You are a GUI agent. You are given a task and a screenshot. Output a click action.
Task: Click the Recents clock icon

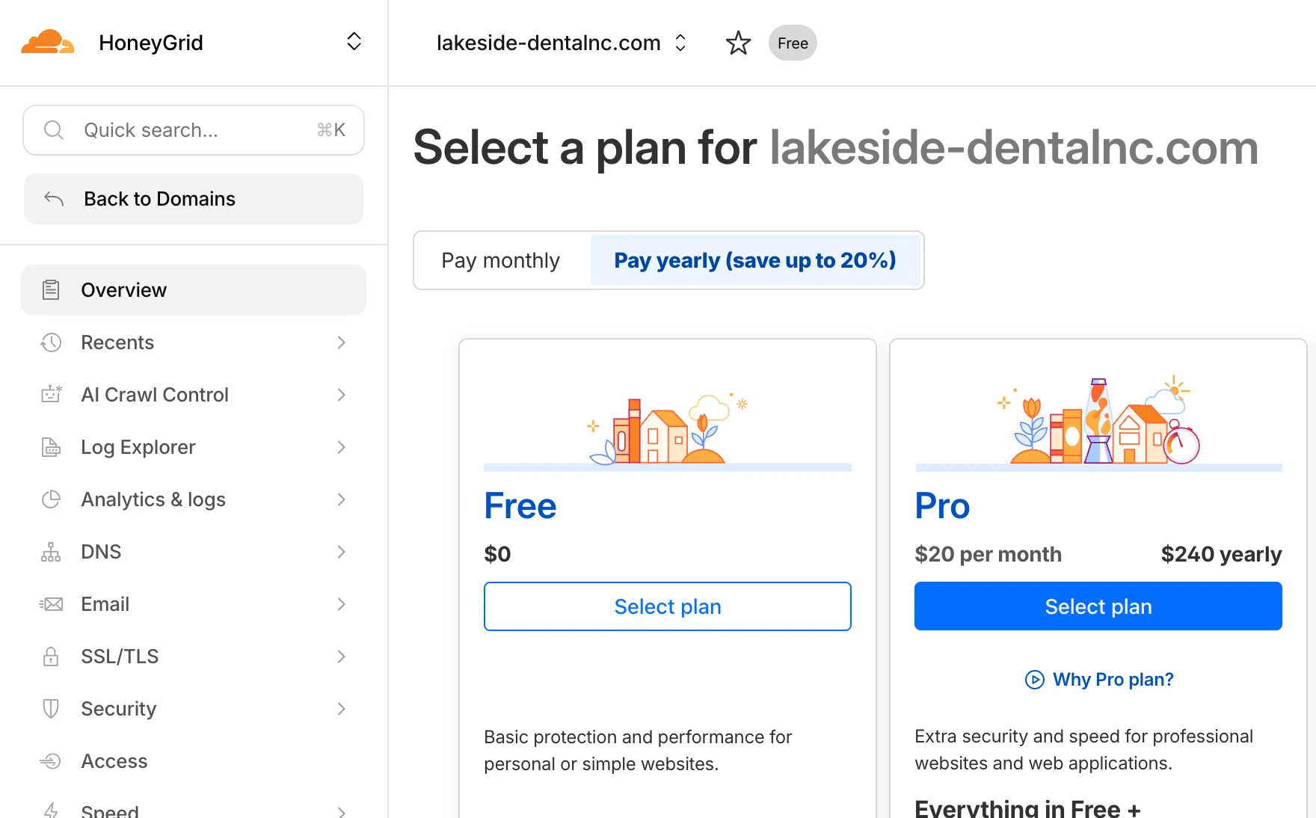[50, 342]
